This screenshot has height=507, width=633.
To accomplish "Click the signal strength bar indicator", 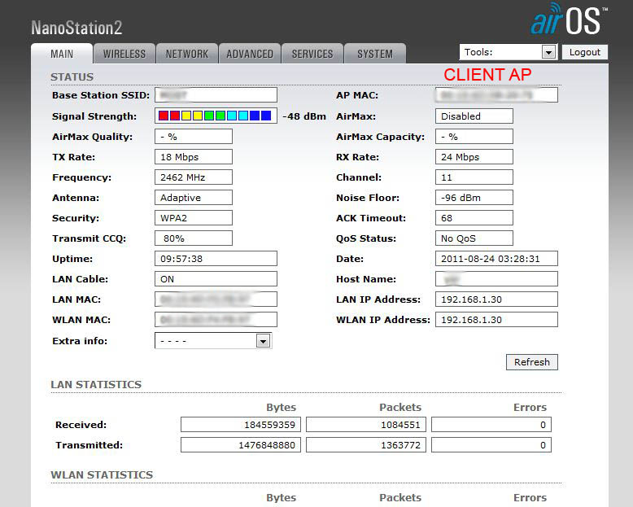I will 216,116.
